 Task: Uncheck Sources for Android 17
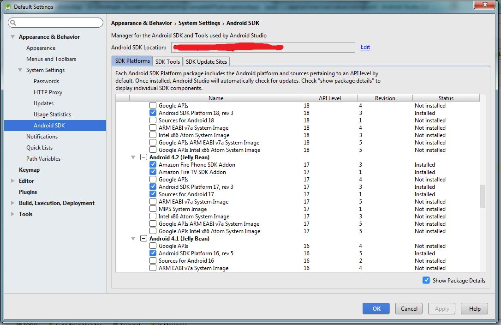pos(153,194)
